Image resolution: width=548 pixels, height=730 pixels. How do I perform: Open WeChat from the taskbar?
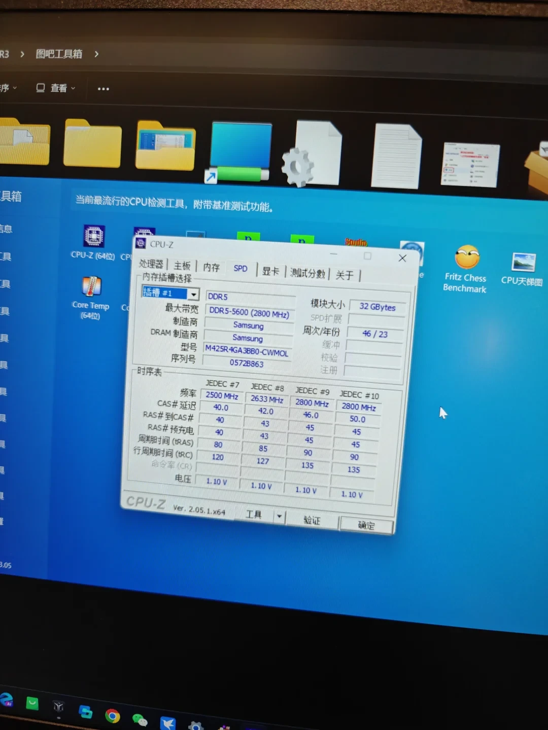(x=140, y=720)
